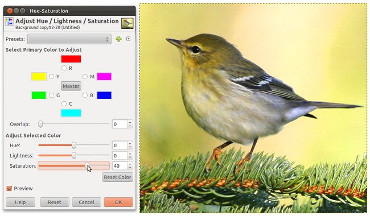Click the blue color swatch
This screenshot has width=370, height=216.
pos(104,95)
